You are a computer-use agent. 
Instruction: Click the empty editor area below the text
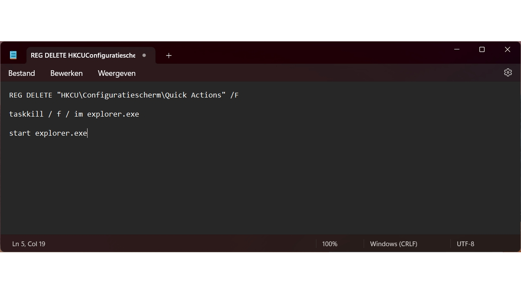(x=260, y=191)
